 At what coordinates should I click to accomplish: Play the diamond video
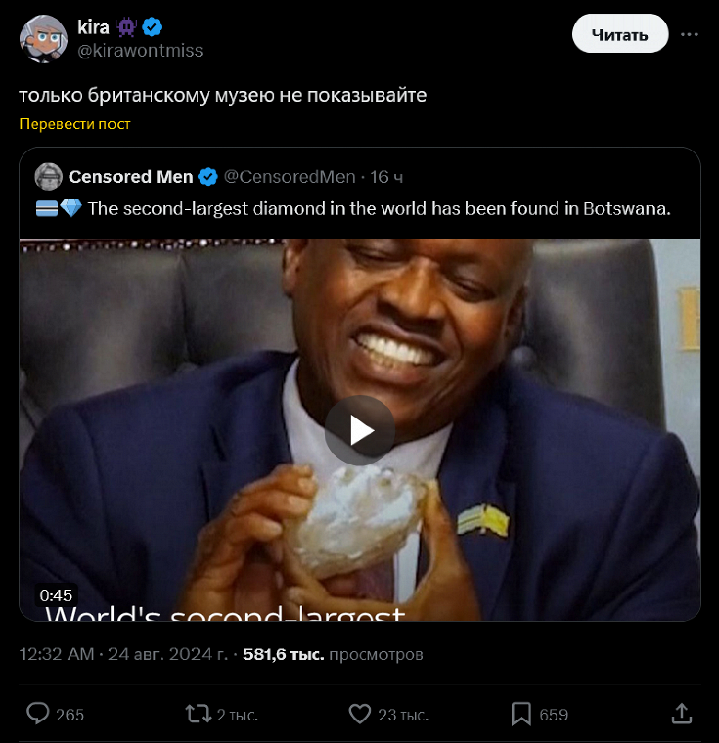[x=359, y=430]
